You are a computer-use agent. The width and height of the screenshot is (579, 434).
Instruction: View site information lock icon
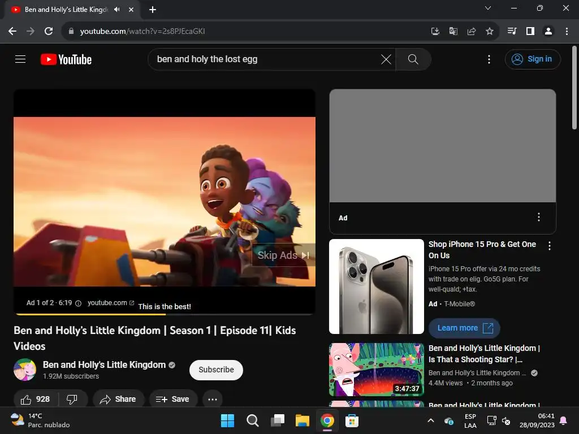[x=71, y=32]
